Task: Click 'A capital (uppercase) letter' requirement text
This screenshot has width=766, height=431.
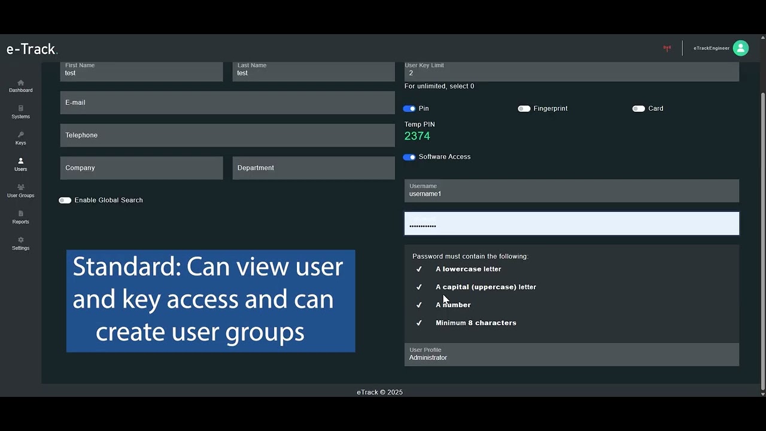Action: tap(486, 287)
